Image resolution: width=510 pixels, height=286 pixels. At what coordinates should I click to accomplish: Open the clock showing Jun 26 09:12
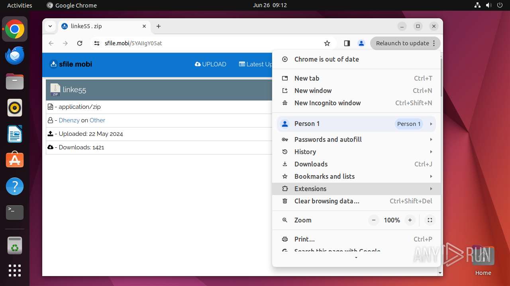270,5
